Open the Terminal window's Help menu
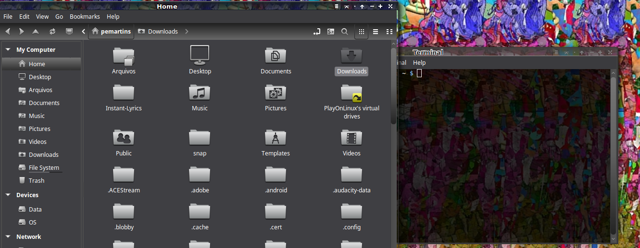Image resolution: width=640 pixels, height=248 pixels. (x=419, y=63)
